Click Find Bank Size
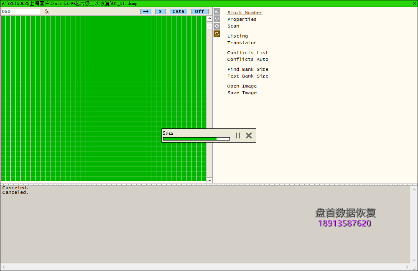Viewport: 418px width, 271px height. coord(248,69)
